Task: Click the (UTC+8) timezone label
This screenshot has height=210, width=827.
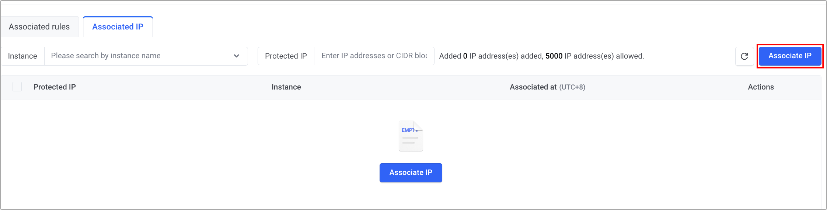Action: point(572,87)
